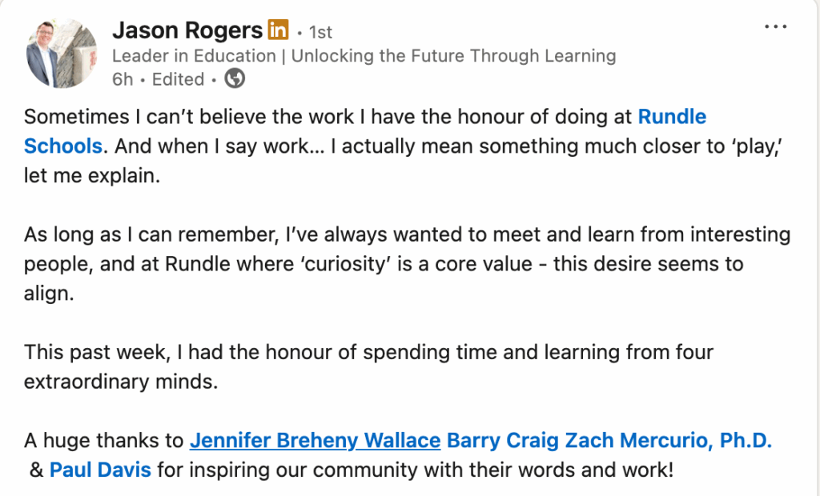Open Jason Rogers' profile photo

coord(62,53)
